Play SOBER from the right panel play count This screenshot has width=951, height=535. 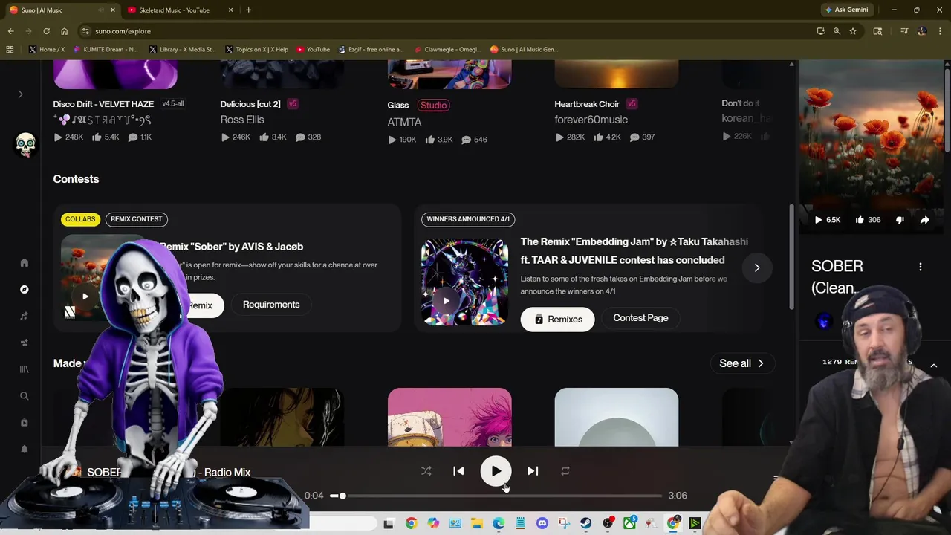coord(827,220)
